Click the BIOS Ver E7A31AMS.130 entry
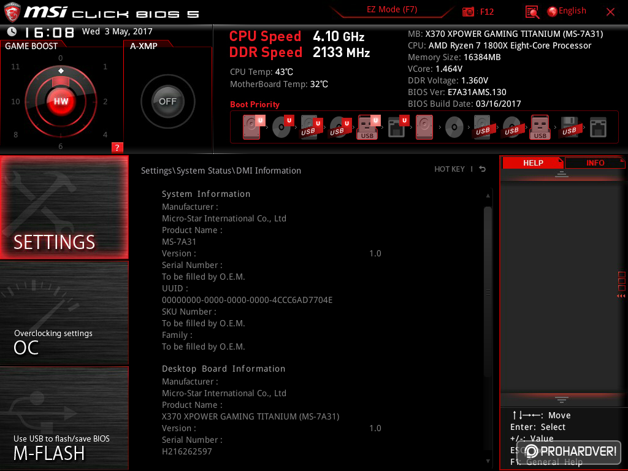 457,92
